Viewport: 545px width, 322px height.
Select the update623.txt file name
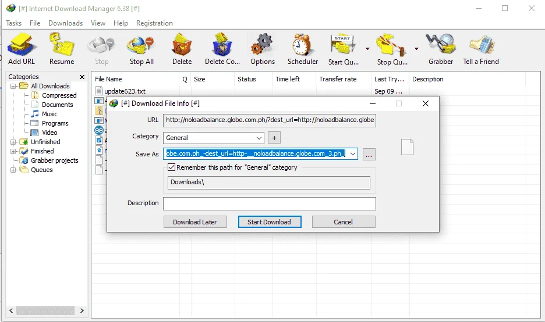[125, 91]
